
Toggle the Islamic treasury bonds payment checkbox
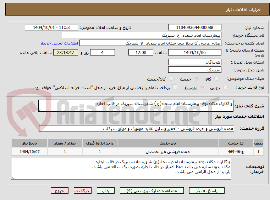click(x=175, y=87)
